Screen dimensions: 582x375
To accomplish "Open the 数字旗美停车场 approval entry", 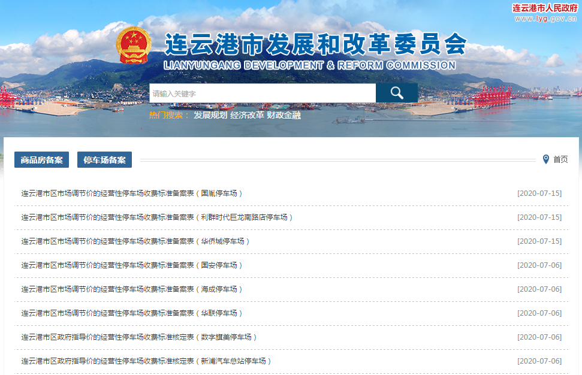I will click(139, 337).
